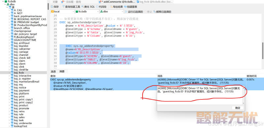Screen dimensions: 264x128
Task: Click table icon of branch_office
Action: pyautogui.click(x=12, y=28)
